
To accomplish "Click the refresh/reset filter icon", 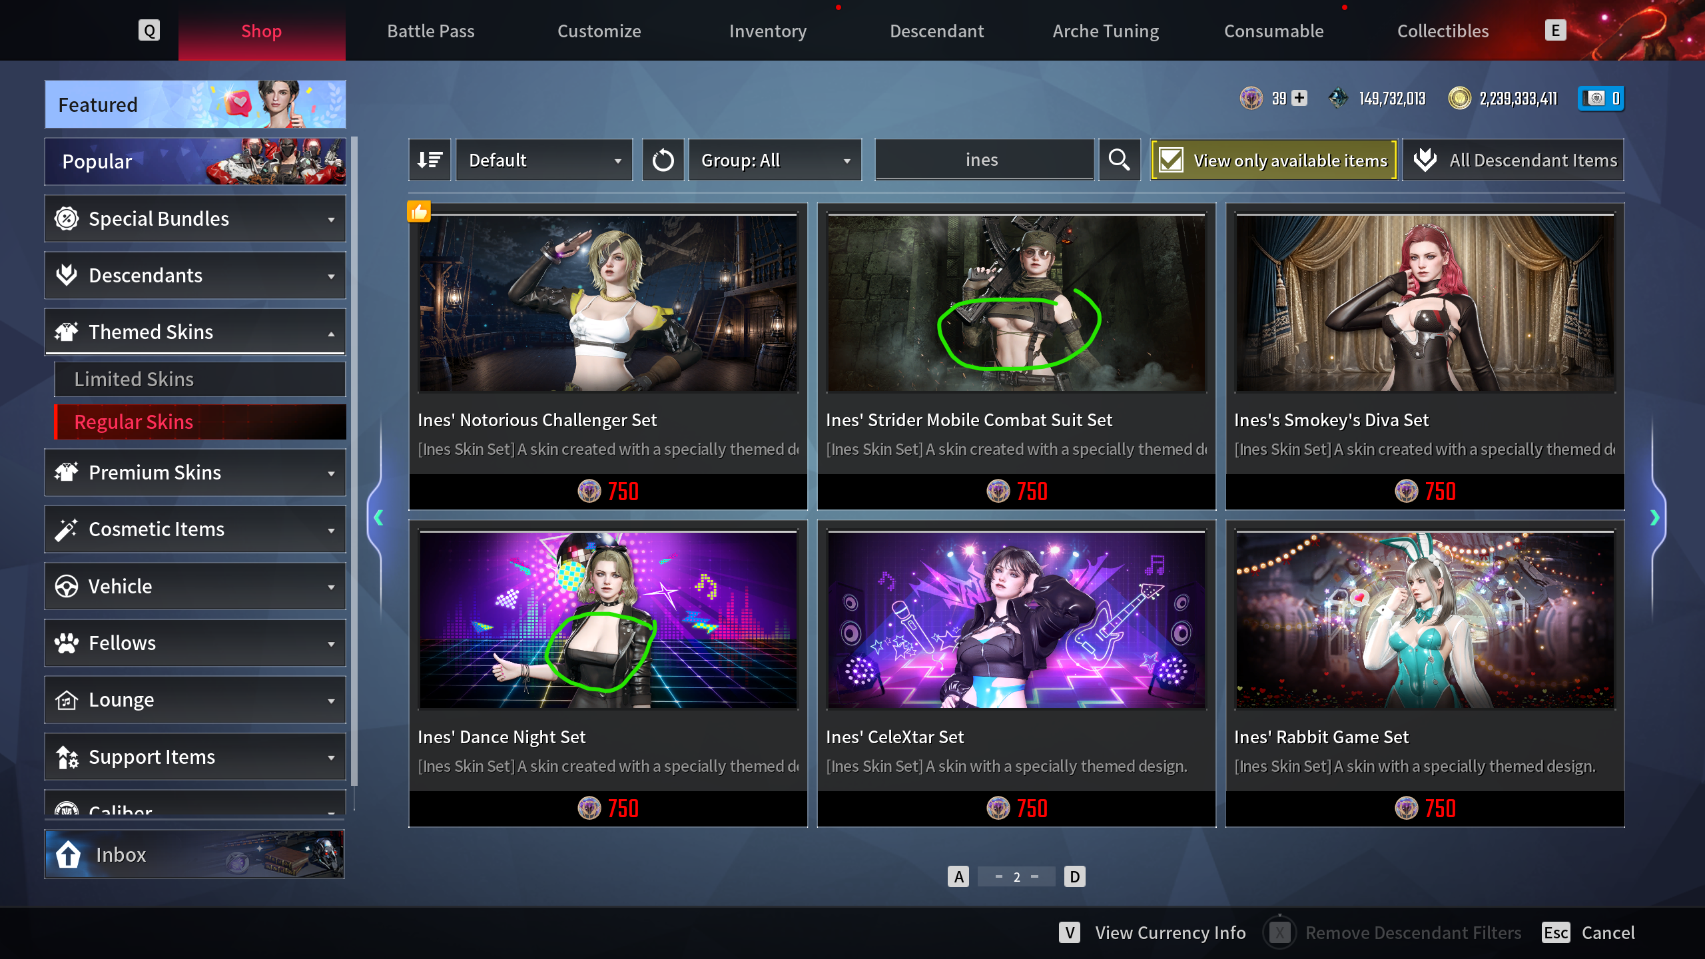I will click(663, 160).
